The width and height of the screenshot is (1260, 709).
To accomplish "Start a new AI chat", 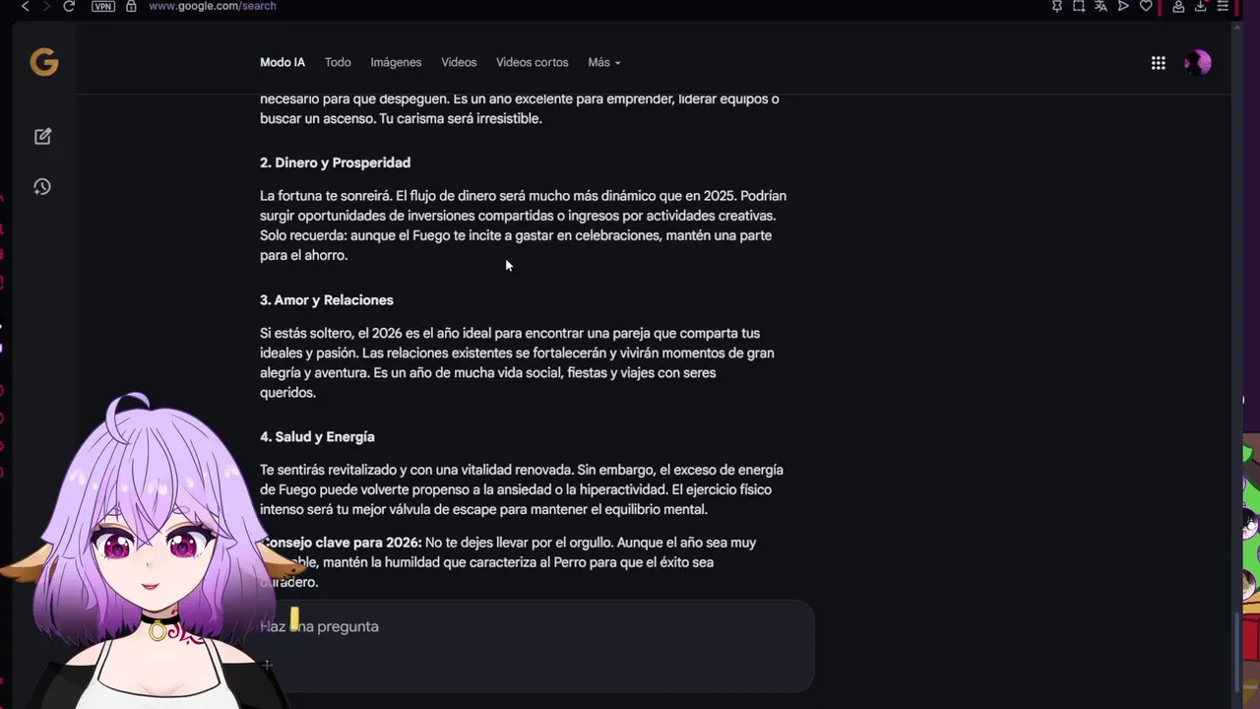I will coord(42,137).
